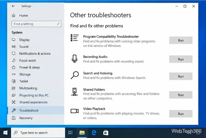Click the Other troubleshooters heading
206x138 pixels.
point(101,15)
